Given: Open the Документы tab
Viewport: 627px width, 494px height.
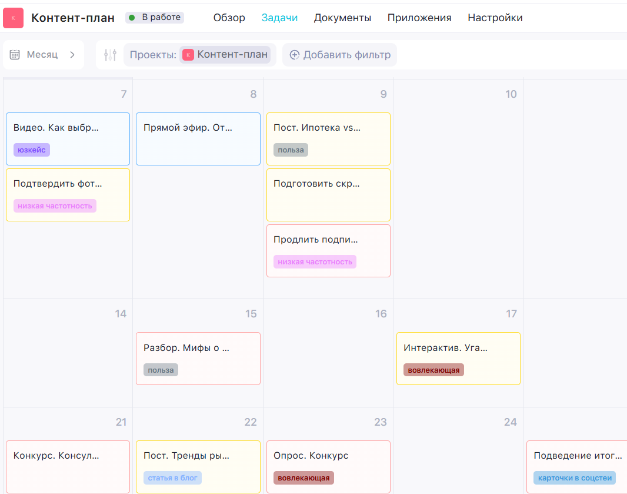Looking at the screenshot, I should coord(342,18).
